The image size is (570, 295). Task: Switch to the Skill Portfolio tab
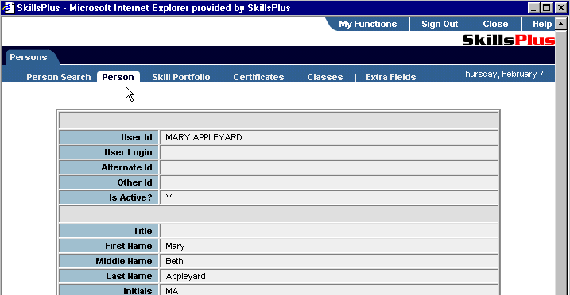tap(181, 77)
